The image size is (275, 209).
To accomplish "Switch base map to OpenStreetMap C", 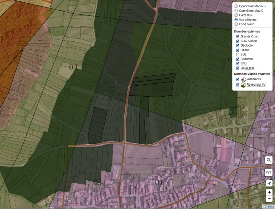I will (236, 11).
